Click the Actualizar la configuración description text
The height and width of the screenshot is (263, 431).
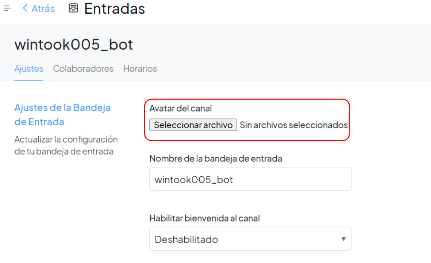(66, 145)
